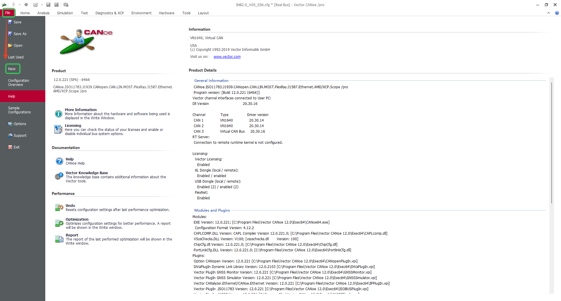Click the window layout icon in quick access toolbar

pos(66,5)
